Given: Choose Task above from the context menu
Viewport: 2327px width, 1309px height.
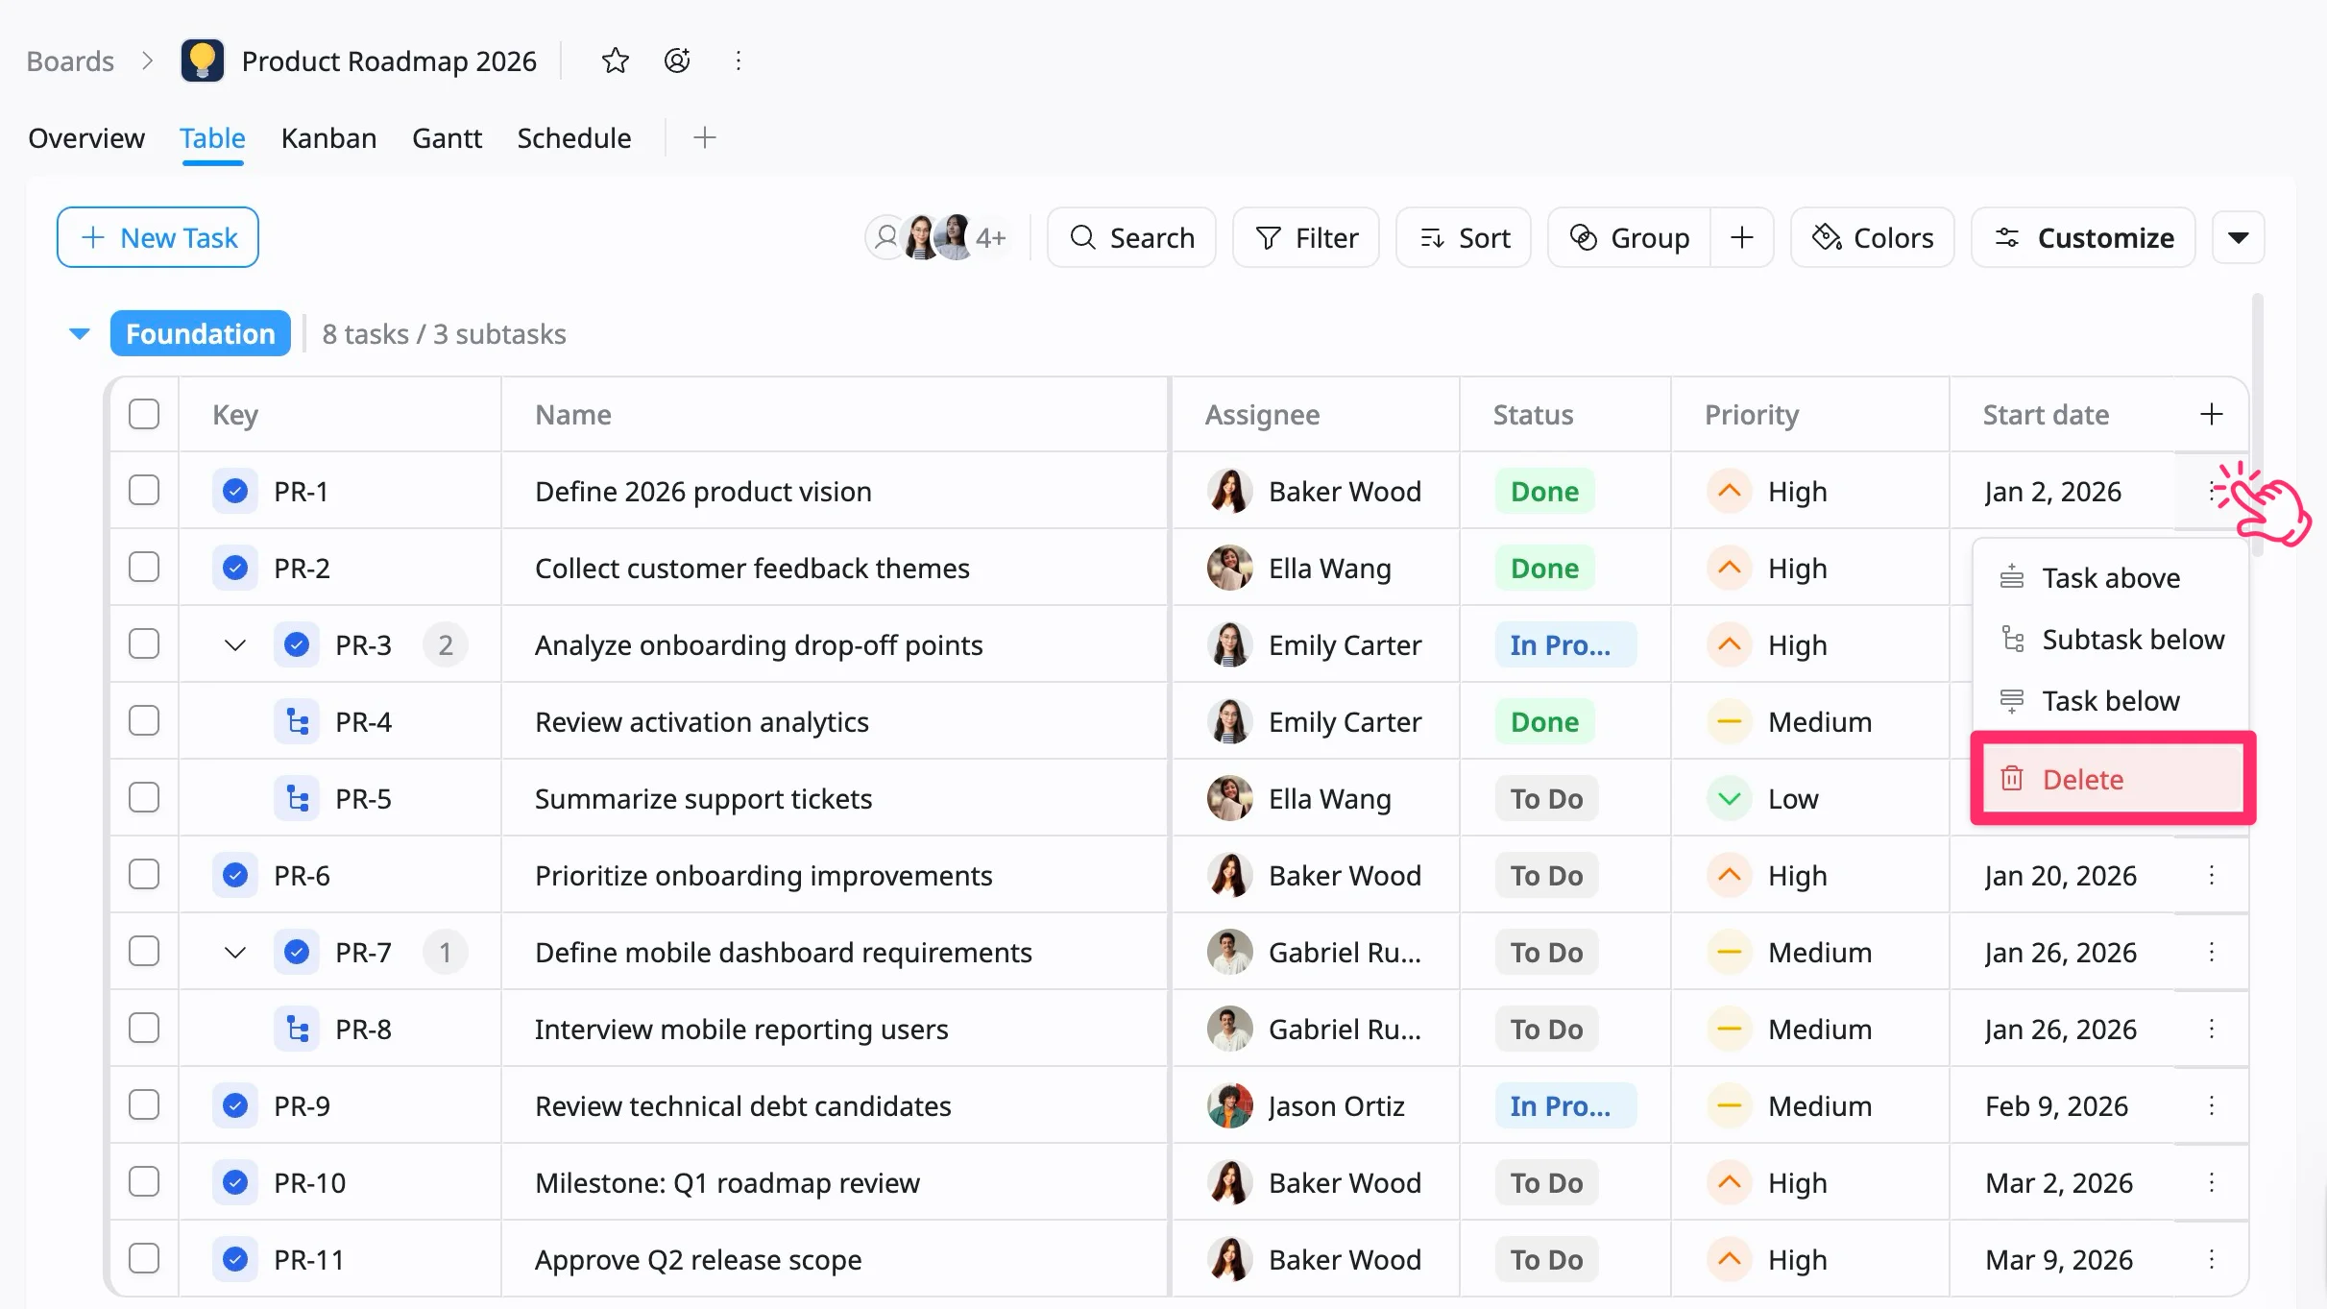Looking at the screenshot, I should 2111,577.
